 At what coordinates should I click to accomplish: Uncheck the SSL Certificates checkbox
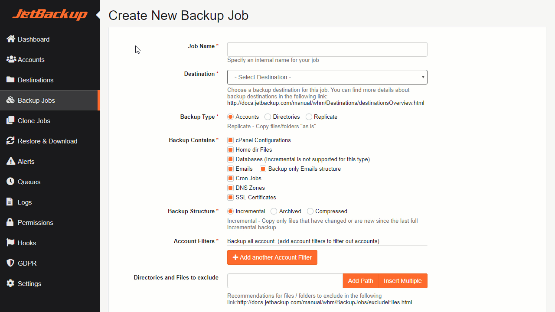(231, 198)
